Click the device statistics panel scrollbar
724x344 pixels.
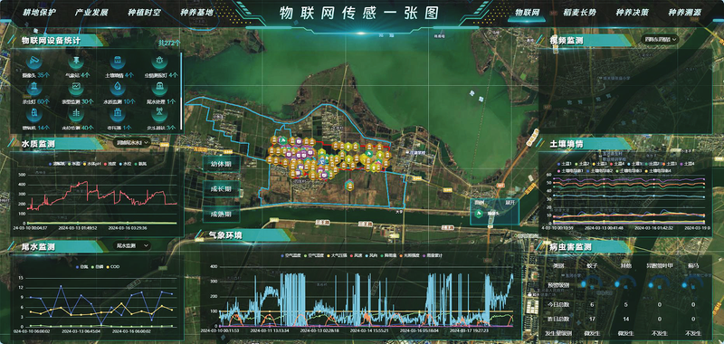point(181,90)
